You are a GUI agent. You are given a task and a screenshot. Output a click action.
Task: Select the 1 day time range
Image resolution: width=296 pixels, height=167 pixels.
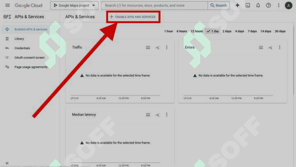pyautogui.click(x=213, y=31)
